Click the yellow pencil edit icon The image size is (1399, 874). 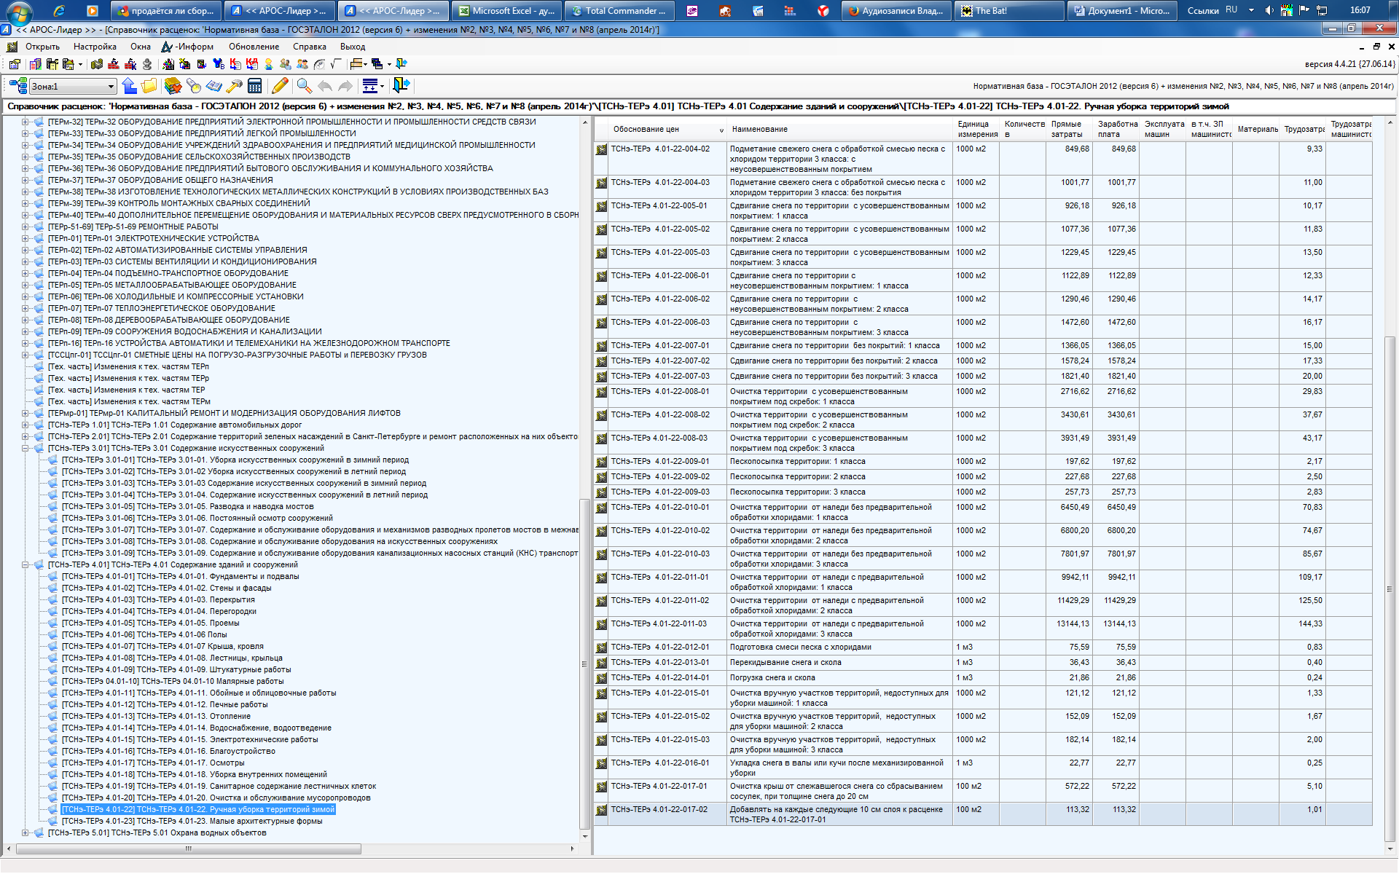[x=280, y=86]
